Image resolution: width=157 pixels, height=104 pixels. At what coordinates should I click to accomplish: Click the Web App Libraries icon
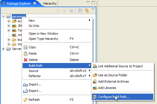pyautogui.click(x=14, y=35)
